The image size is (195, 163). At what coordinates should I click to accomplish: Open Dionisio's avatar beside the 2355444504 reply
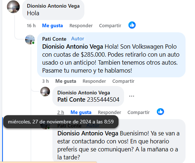coord(45,91)
